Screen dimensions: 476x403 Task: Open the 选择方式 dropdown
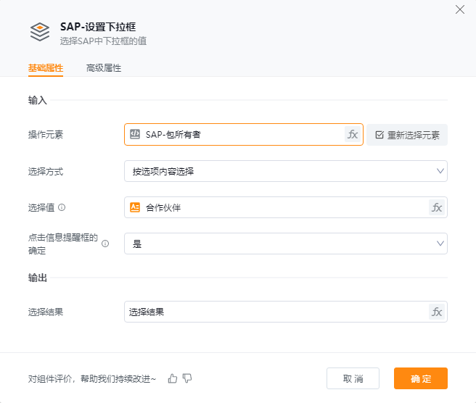pyautogui.click(x=286, y=171)
